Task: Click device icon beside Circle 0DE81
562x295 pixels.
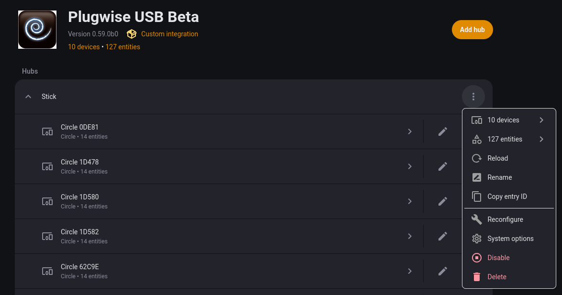Action: 47,131
